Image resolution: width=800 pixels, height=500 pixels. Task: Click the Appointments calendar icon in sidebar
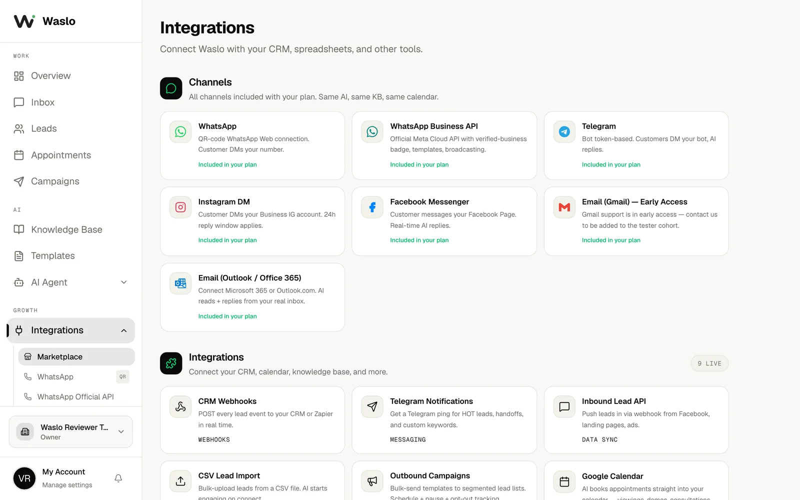coord(19,155)
